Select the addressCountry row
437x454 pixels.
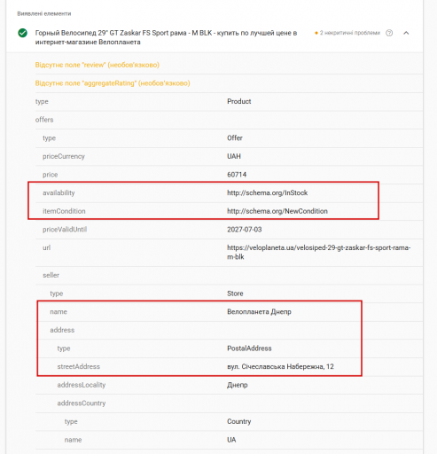tap(229, 403)
